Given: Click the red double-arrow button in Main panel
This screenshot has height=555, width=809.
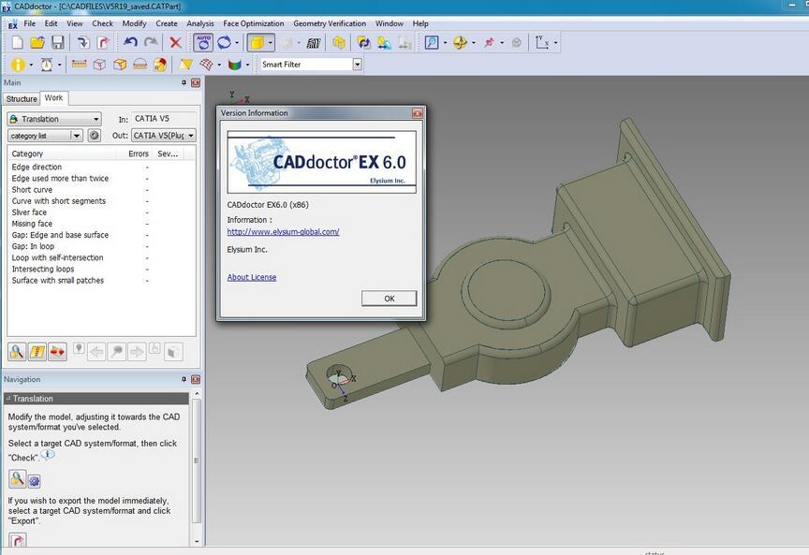Looking at the screenshot, I should coord(57,352).
